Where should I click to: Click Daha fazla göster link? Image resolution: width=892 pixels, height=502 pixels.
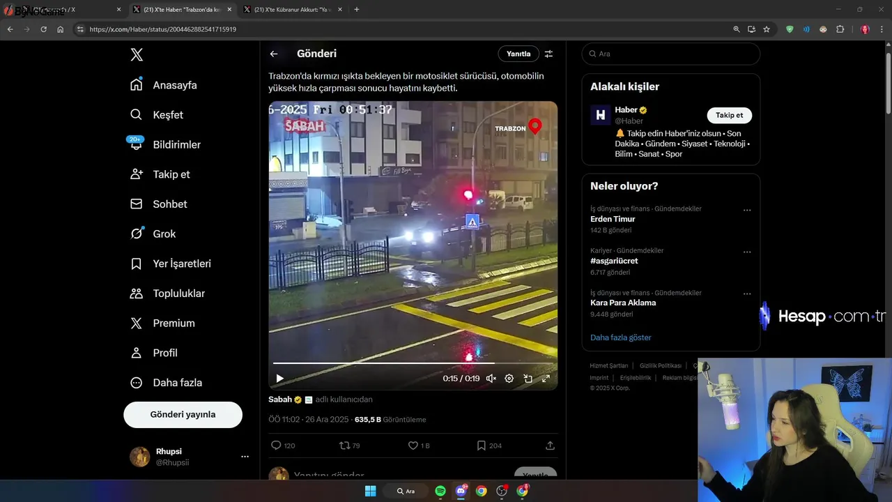tap(621, 337)
